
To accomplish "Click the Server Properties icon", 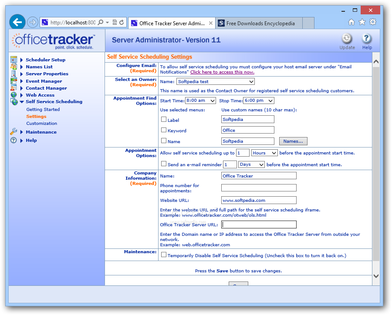I will [14, 74].
